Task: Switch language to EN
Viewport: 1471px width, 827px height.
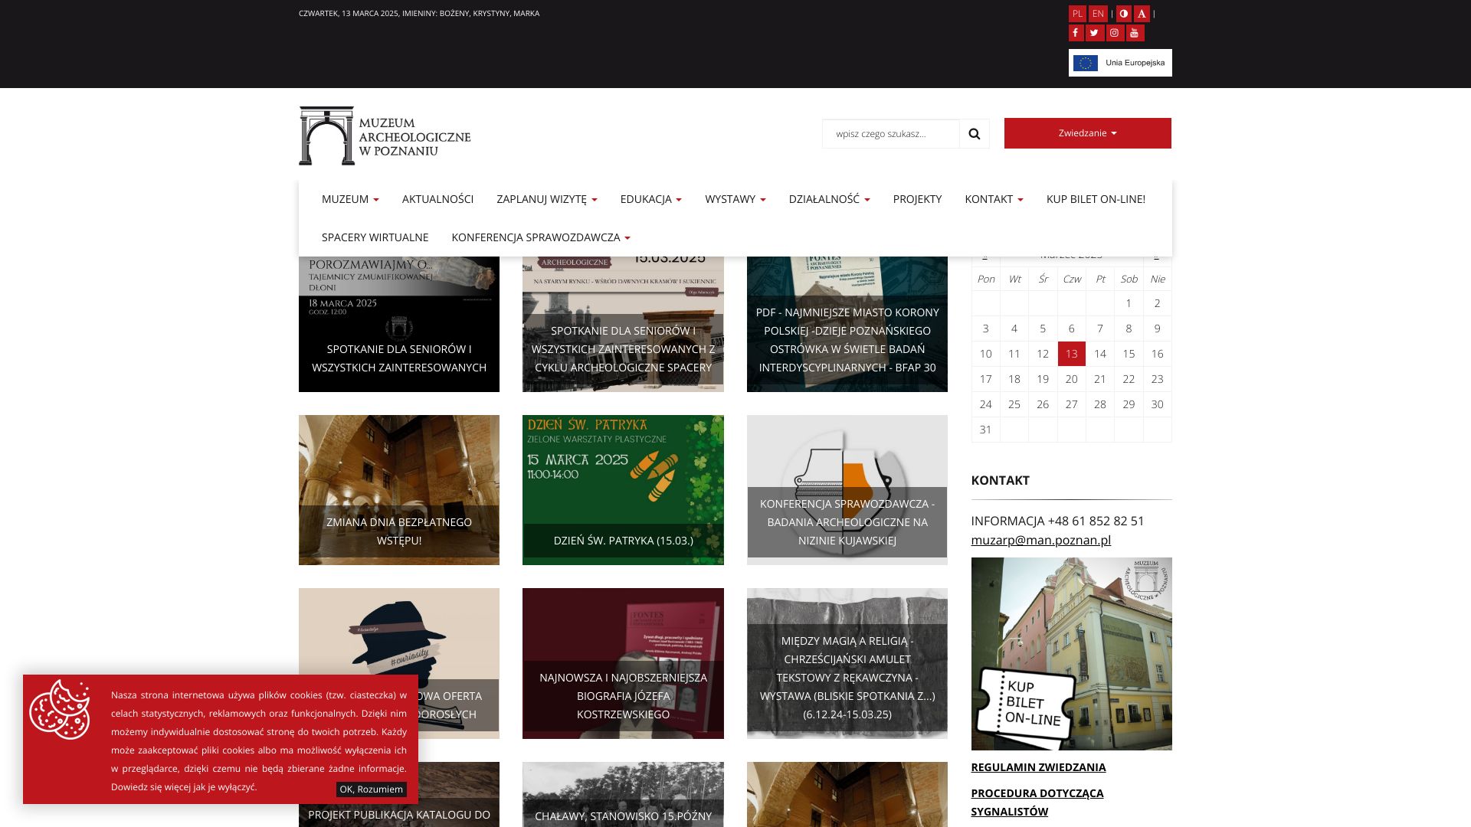Action: (x=1098, y=14)
